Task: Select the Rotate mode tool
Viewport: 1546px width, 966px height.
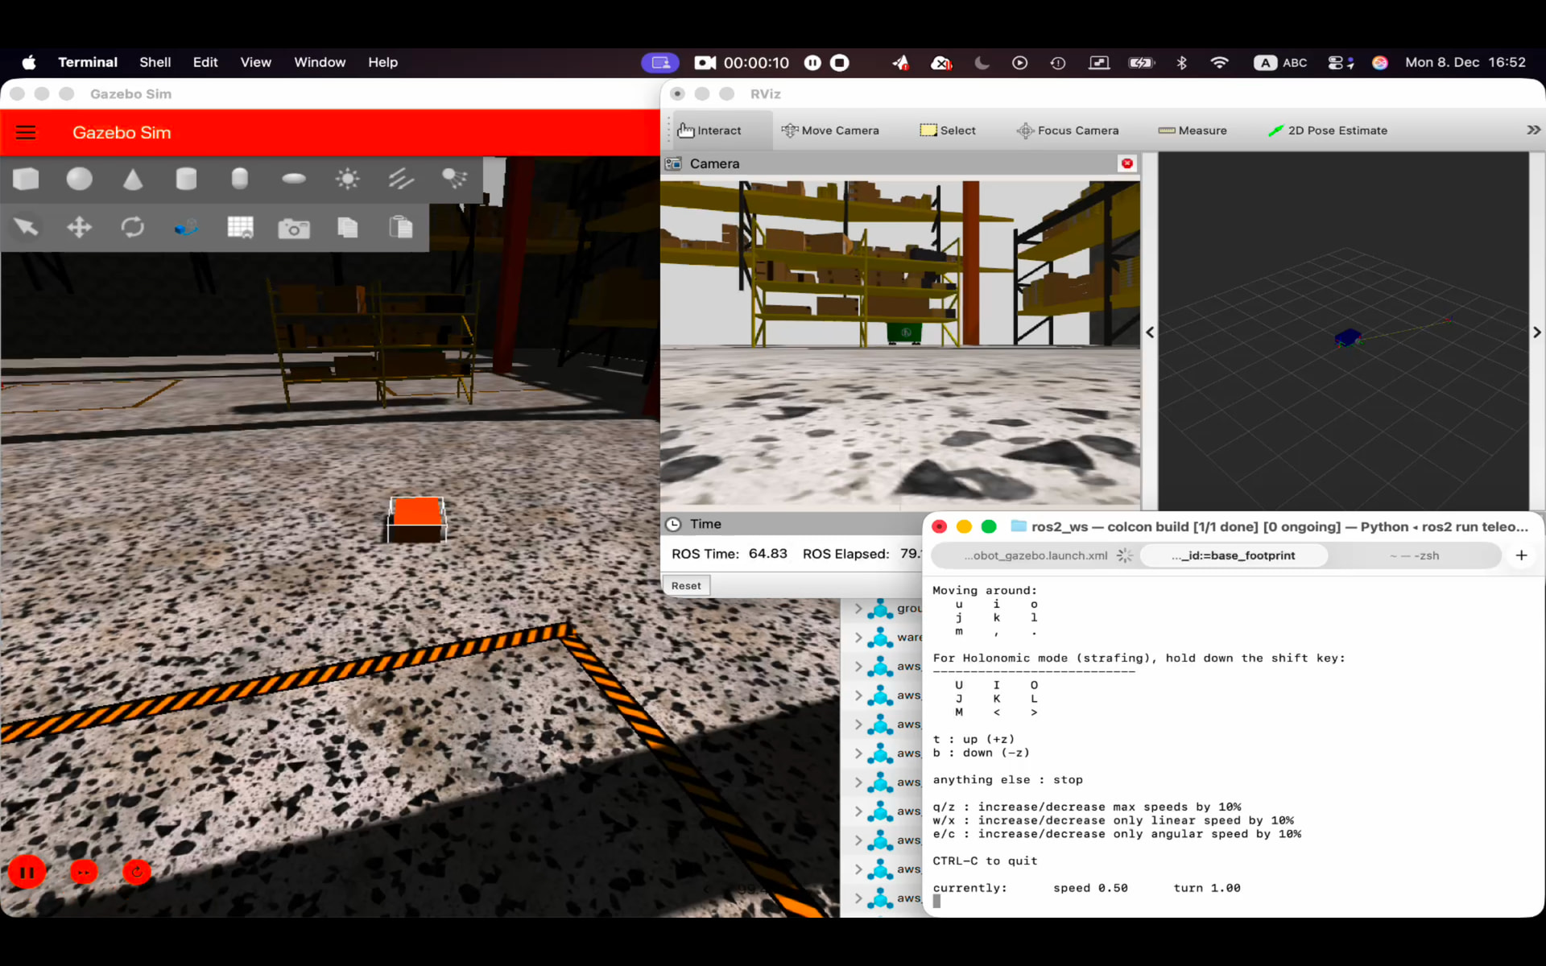Action: [x=133, y=228]
